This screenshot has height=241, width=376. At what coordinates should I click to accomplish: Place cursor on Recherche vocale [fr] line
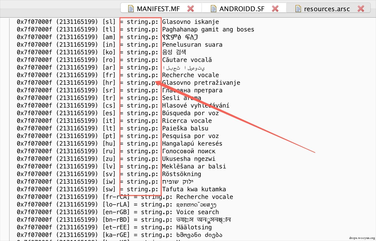118,75
